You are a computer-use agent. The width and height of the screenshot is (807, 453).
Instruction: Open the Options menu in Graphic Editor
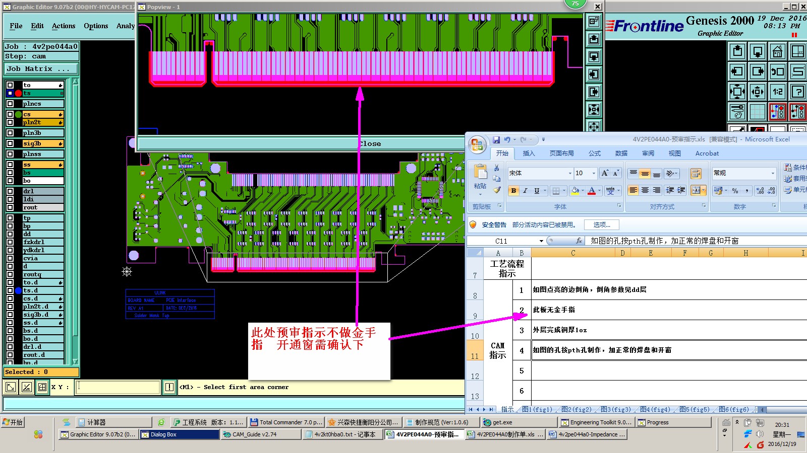click(96, 26)
